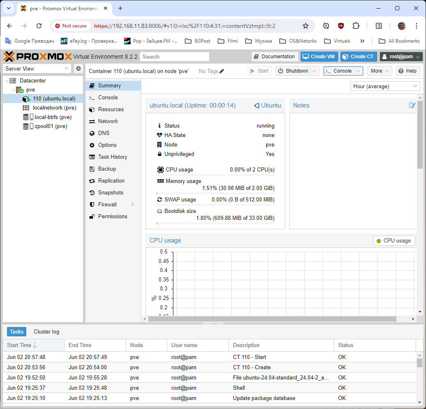
Task: Open the Hour (average) timeframe dropdown
Action: [x=385, y=86]
